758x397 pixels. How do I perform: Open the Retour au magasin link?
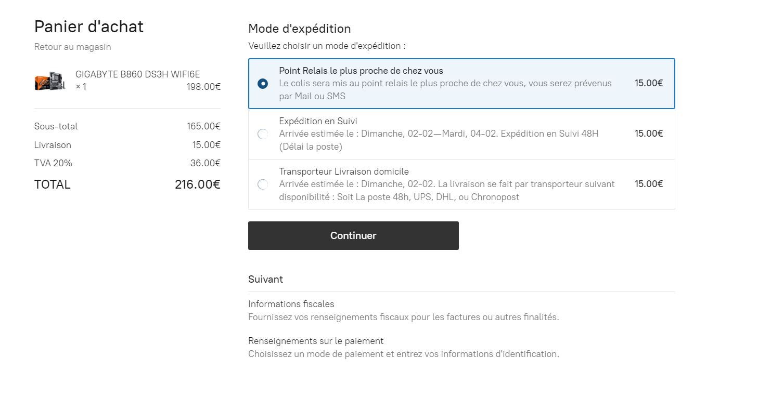[x=73, y=47]
